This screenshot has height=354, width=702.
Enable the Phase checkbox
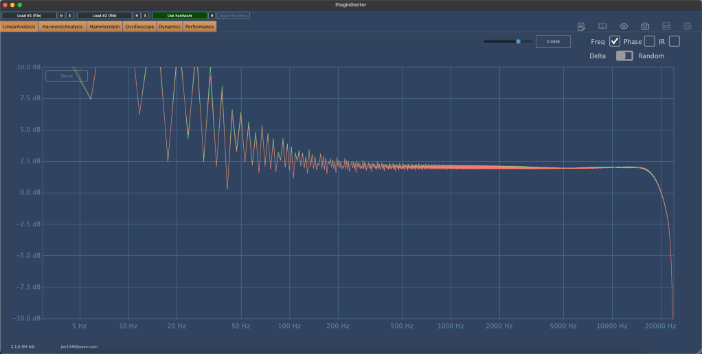pyautogui.click(x=649, y=42)
